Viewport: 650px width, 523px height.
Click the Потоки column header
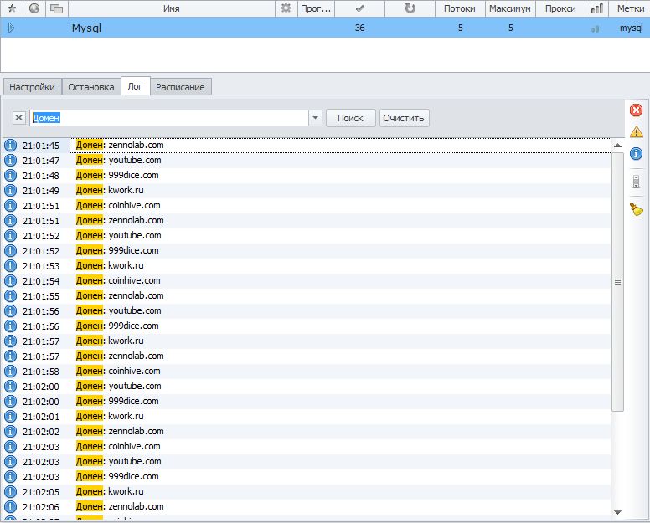pyautogui.click(x=459, y=8)
